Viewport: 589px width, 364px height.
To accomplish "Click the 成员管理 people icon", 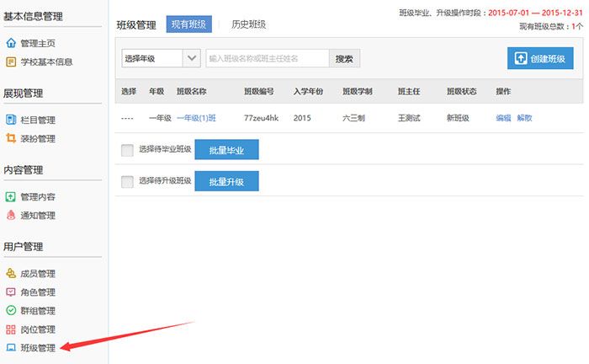I will point(11,274).
